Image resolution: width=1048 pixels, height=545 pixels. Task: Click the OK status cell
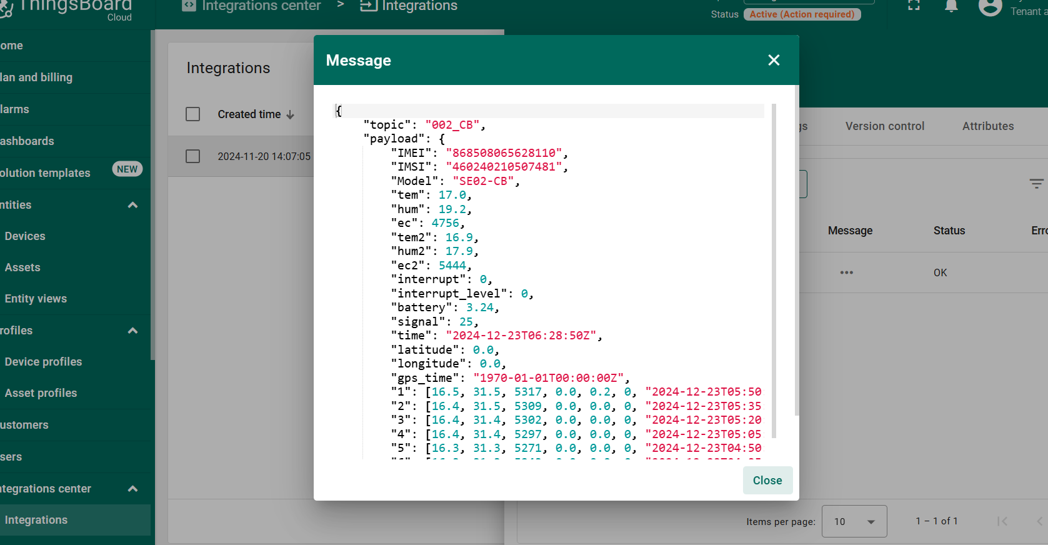tap(941, 272)
